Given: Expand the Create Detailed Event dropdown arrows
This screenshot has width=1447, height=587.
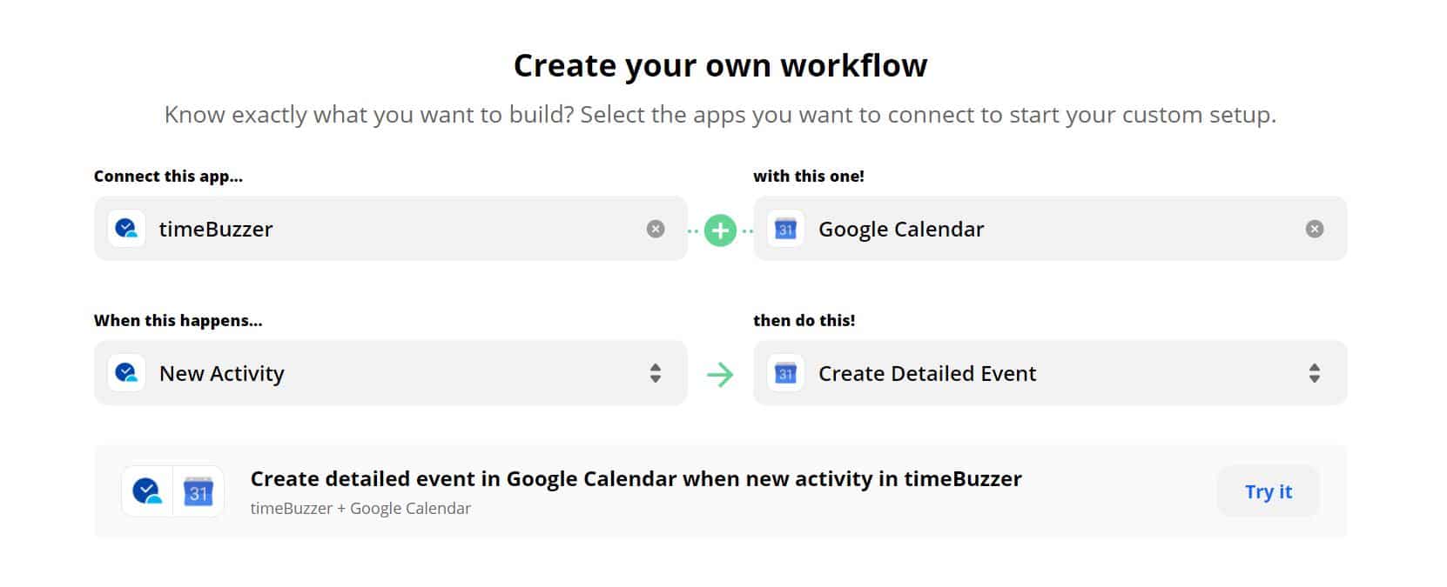Looking at the screenshot, I should (x=1315, y=373).
